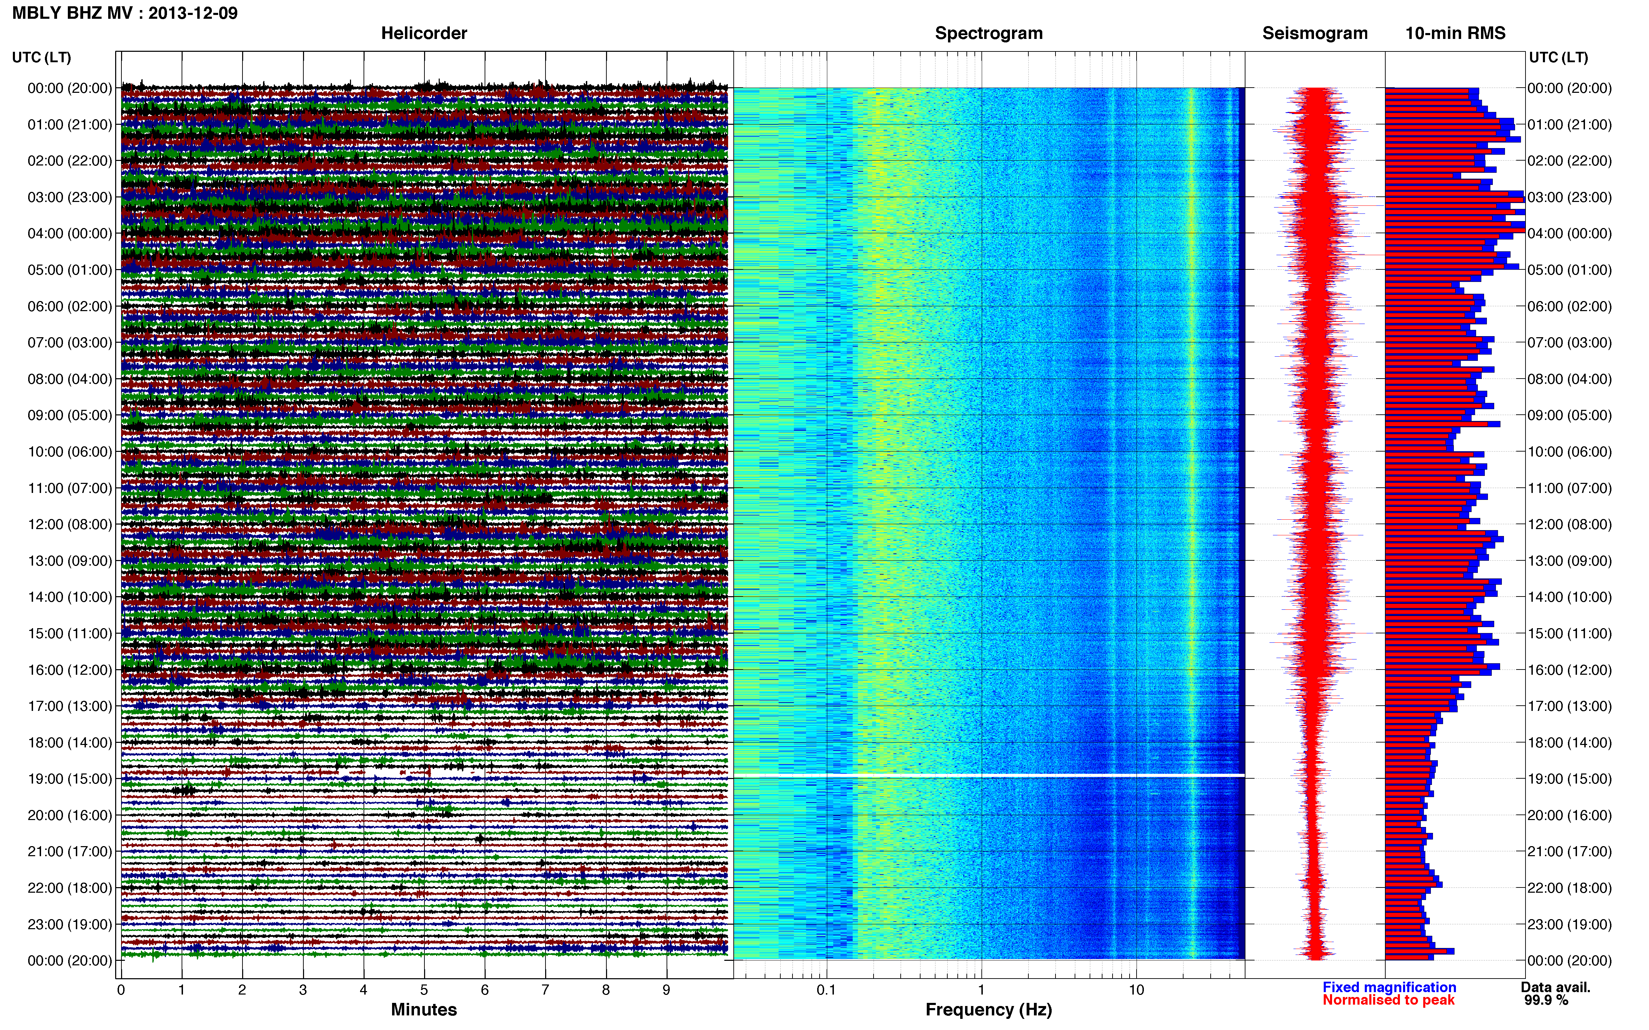1649x1030 pixels.
Task: Click right time label '14:00 (10:00)'
Action: (1569, 598)
